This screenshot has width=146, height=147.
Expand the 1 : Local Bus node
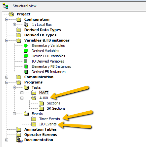click(14, 25)
